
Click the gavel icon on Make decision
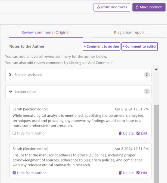click(137, 7)
